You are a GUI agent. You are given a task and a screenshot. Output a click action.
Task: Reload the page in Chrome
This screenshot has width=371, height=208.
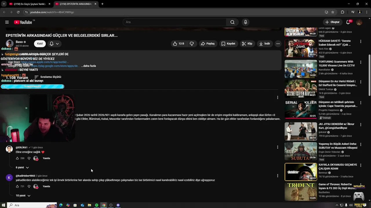(18, 12)
